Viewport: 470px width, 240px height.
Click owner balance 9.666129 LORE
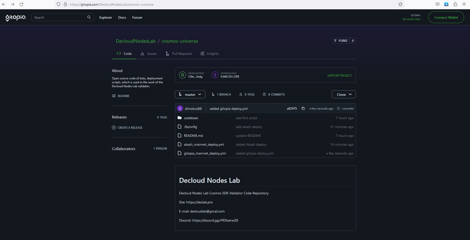[x=230, y=77]
